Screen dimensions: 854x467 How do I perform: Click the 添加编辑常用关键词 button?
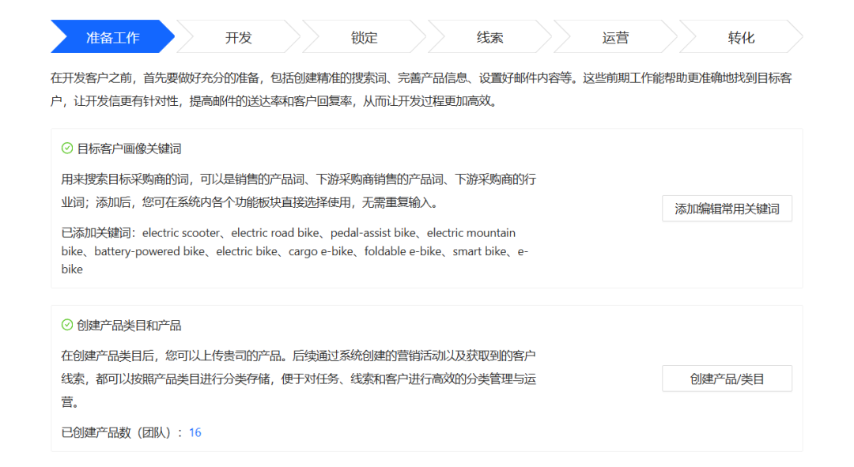pos(727,209)
